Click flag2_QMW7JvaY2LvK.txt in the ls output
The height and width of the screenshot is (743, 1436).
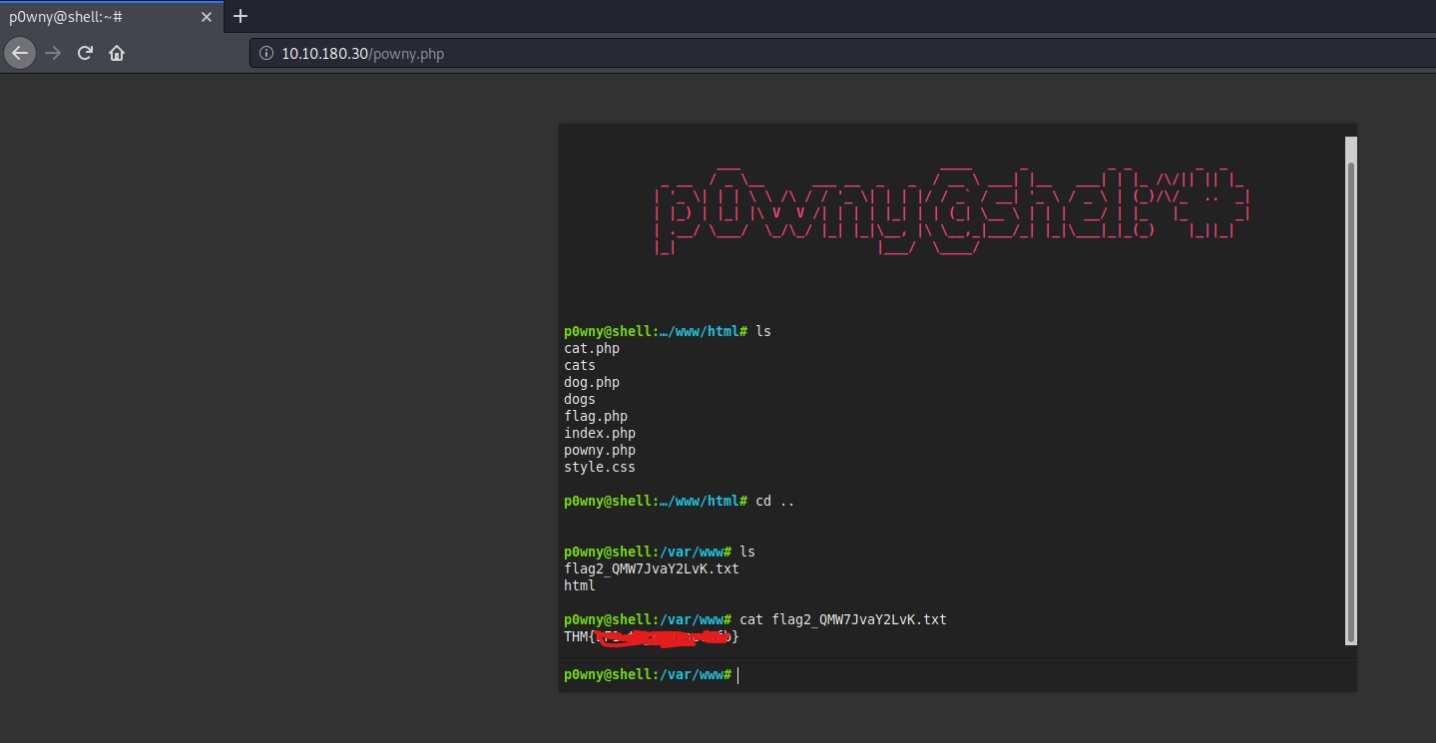(652, 568)
